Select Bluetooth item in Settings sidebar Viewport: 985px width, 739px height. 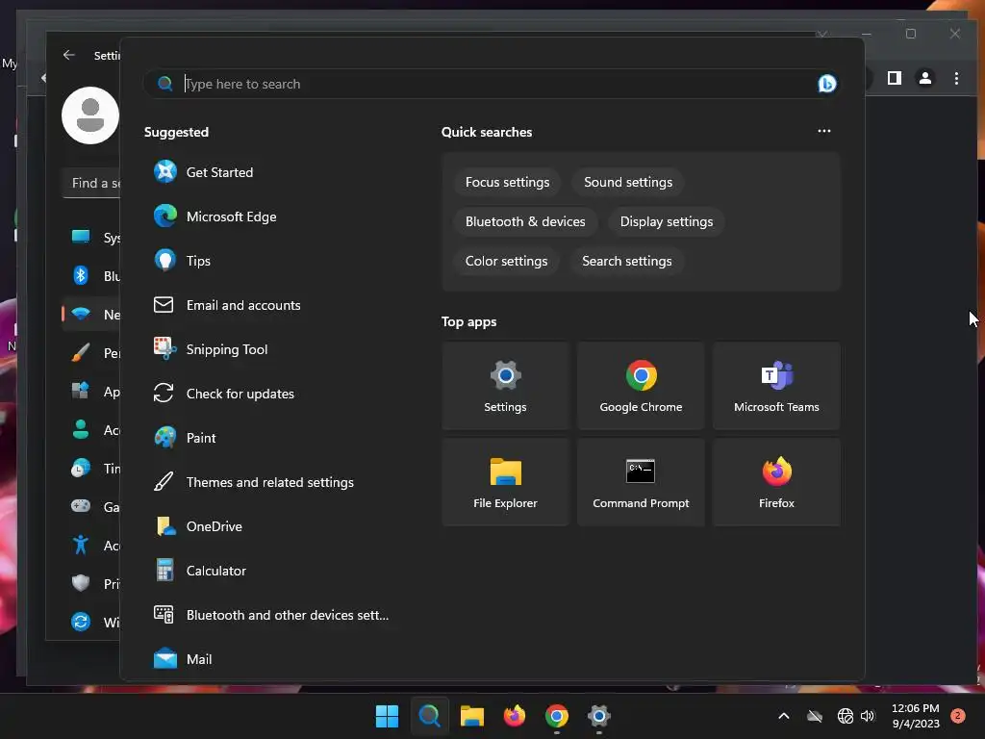[91, 276]
